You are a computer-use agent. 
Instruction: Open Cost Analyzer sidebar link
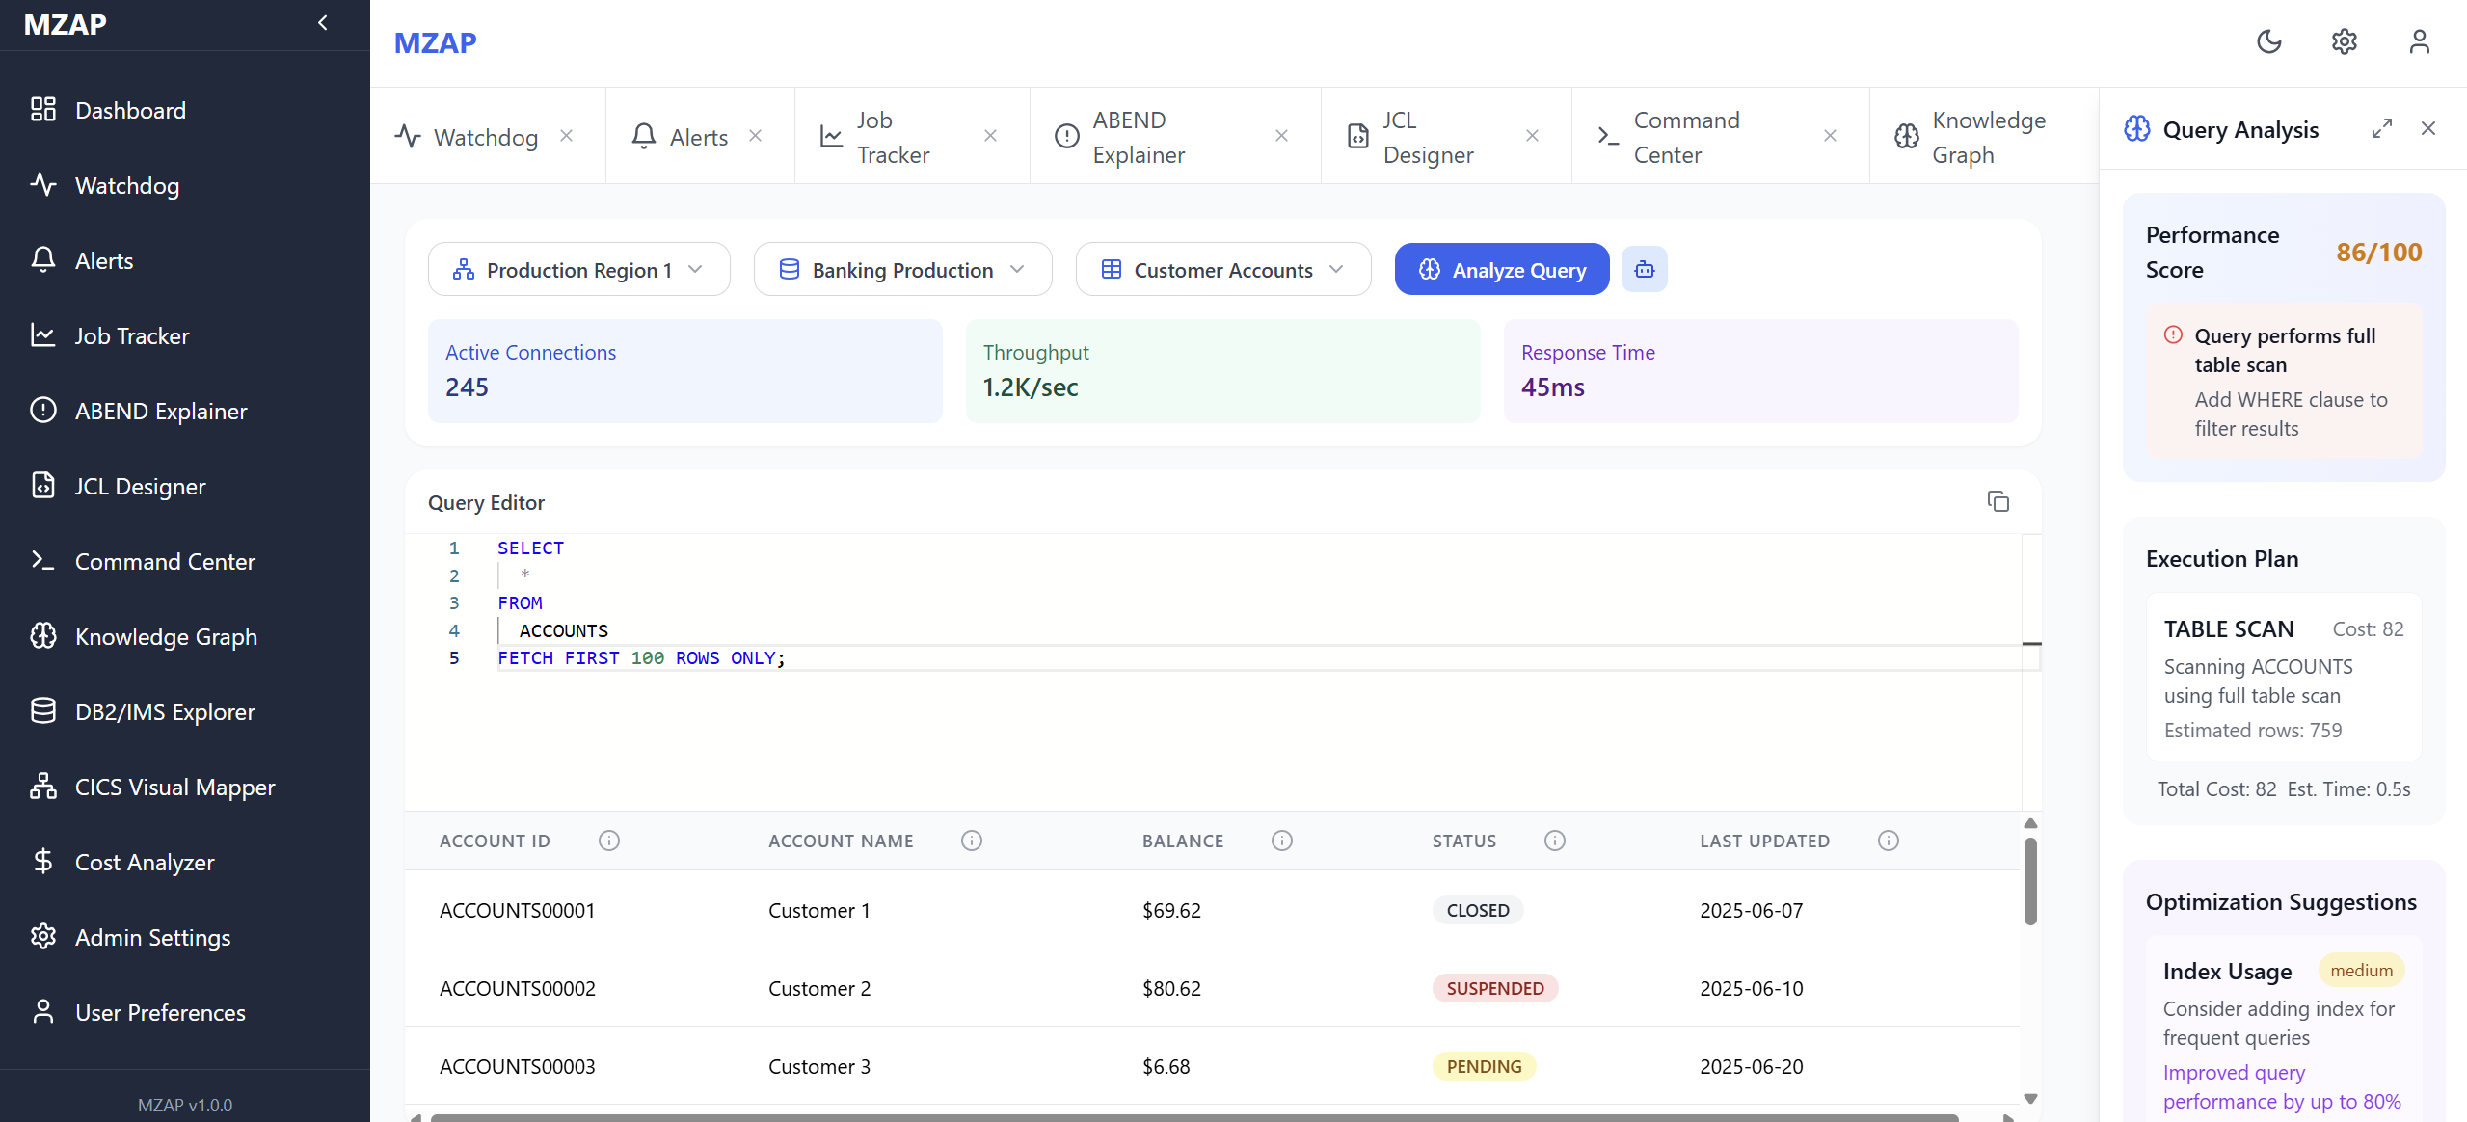145,862
